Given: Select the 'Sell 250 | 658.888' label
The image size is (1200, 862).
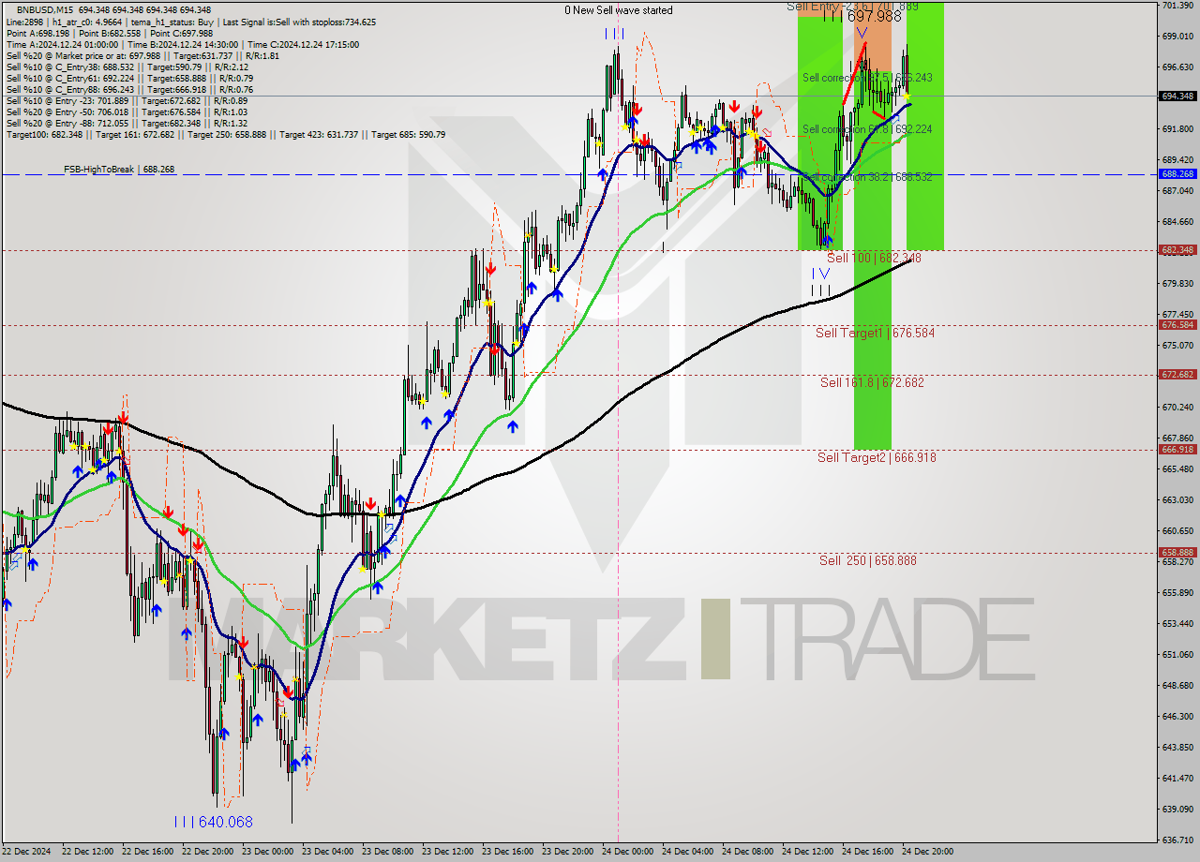Looking at the screenshot, I should tap(868, 560).
